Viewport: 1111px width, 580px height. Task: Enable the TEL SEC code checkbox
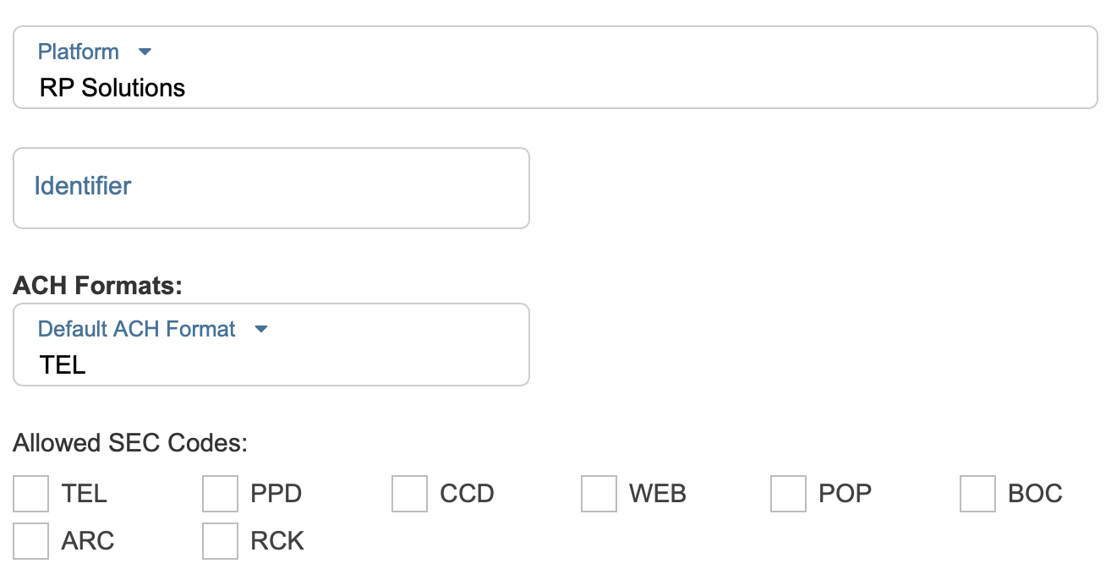pyautogui.click(x=31, y=494)
